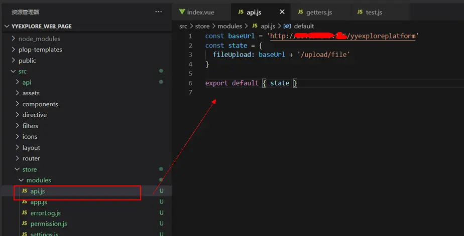This screenshot has height=236, width=464.
Task: Open the router folder
Action: click(x=31, y=159)
